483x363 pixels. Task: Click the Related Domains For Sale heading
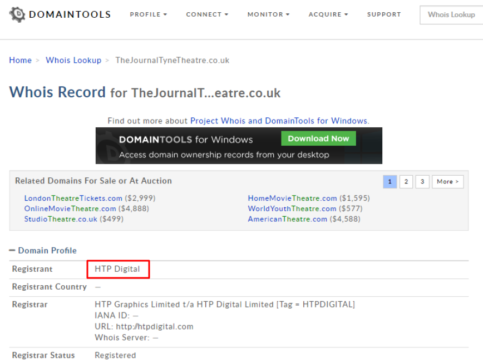[93, 181]
